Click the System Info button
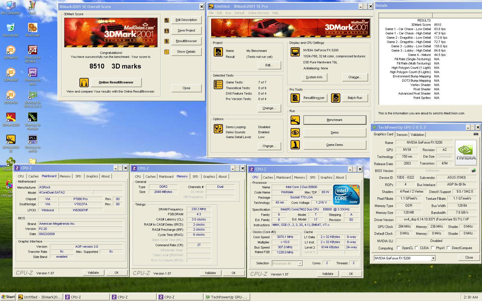This screenshot has height=301, width=482. pyautogui.click(x=314, y=77)
